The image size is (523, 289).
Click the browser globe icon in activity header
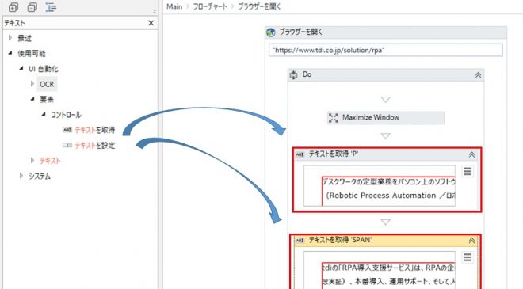pyautogui.click(x=271, y=32)
